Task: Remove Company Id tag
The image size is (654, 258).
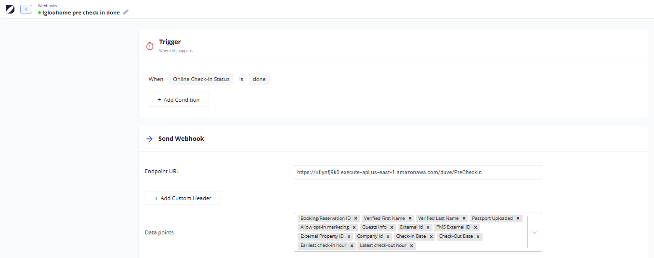Action: click(388, 237)
